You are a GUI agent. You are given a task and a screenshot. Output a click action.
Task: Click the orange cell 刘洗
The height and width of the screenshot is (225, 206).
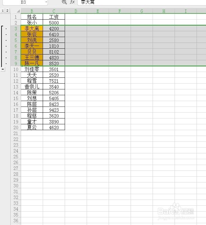(x=32, y=40)
